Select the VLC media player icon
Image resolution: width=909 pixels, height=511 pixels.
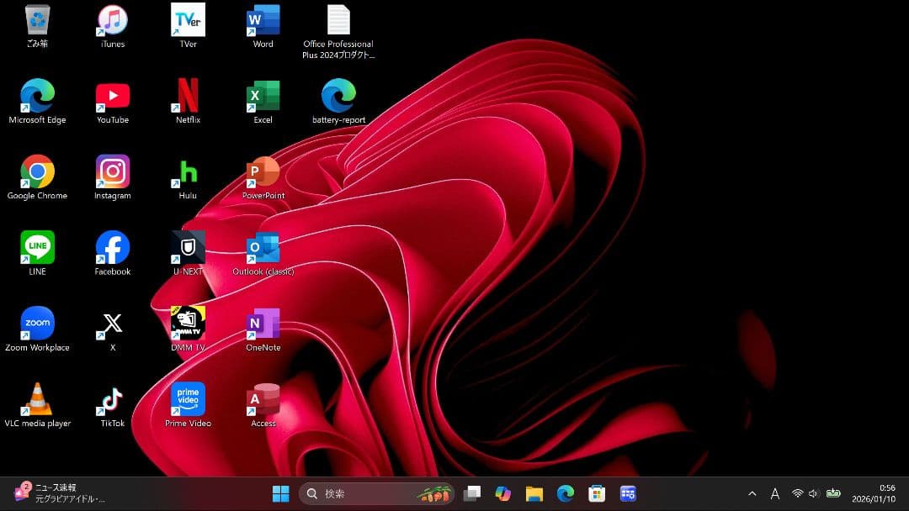37,399
